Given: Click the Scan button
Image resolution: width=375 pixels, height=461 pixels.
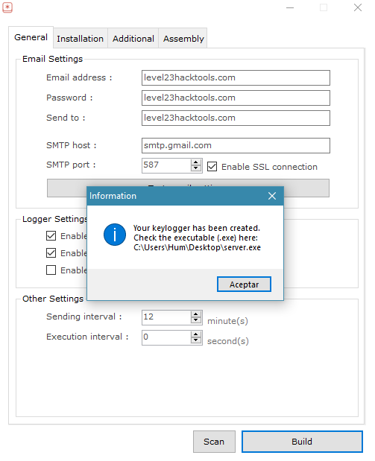Looking at the screenshot, I should pyautogui.click(x=214, y=442).
